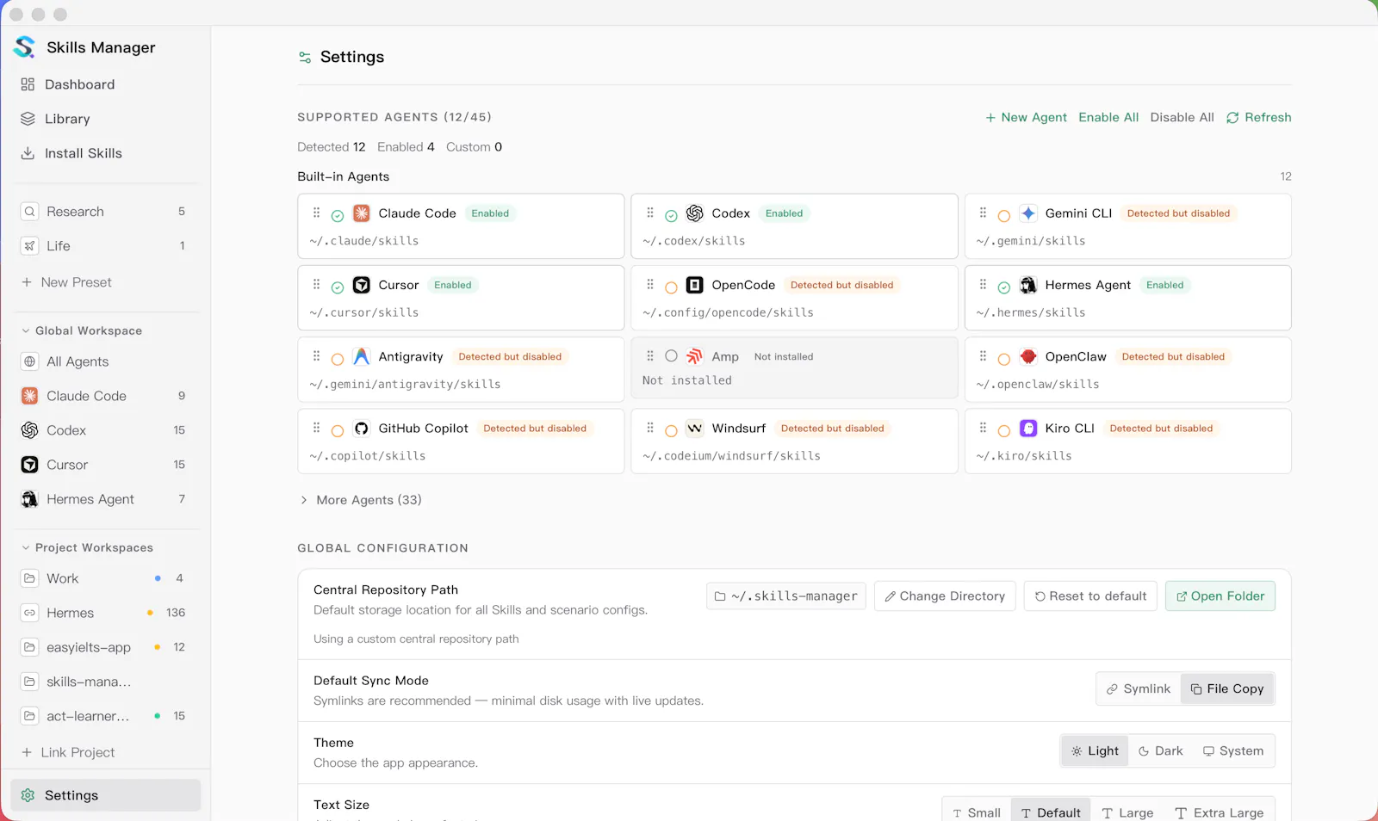Open the easyielts-app project workspace

pos(105,647)
